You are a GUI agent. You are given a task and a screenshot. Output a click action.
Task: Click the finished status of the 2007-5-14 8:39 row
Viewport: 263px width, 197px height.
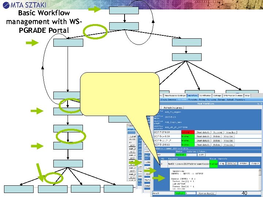[x=188, y=136]
